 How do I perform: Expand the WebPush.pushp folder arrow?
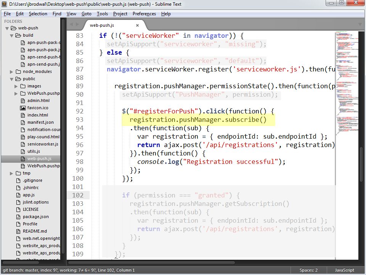tap(16, 94)
